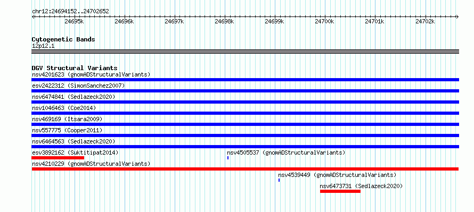This screenshot has width=474, height=212.
Task: Click the blue bar under esv2422312
Action: [245, 91]
